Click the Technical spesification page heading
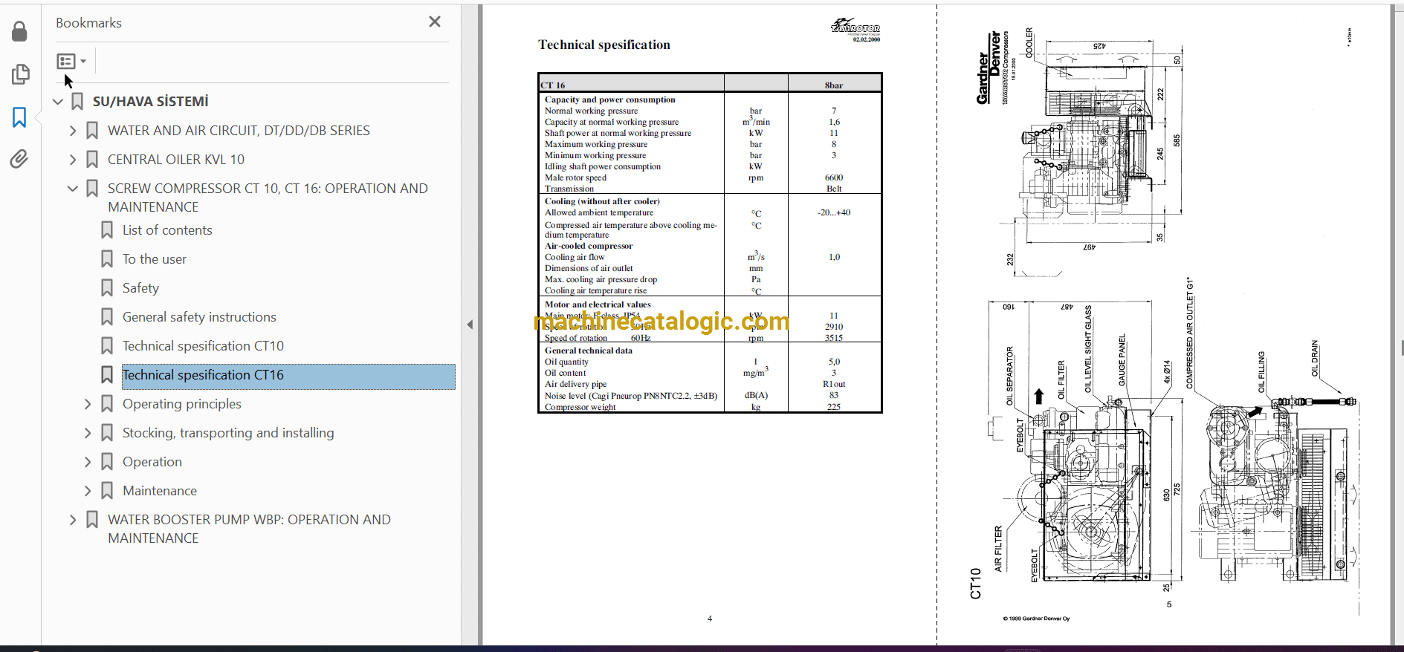The height and width of the screenshot is (652, 1404). tap(604, 45)
